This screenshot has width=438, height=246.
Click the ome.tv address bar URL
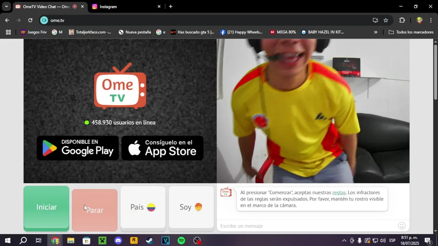[57, 20]
